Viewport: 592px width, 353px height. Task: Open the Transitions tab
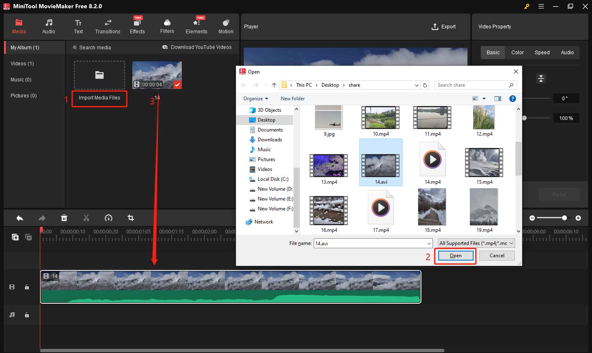108,27
